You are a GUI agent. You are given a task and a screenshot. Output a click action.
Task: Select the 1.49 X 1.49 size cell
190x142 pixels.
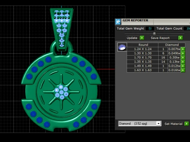(x=142, y=66)
